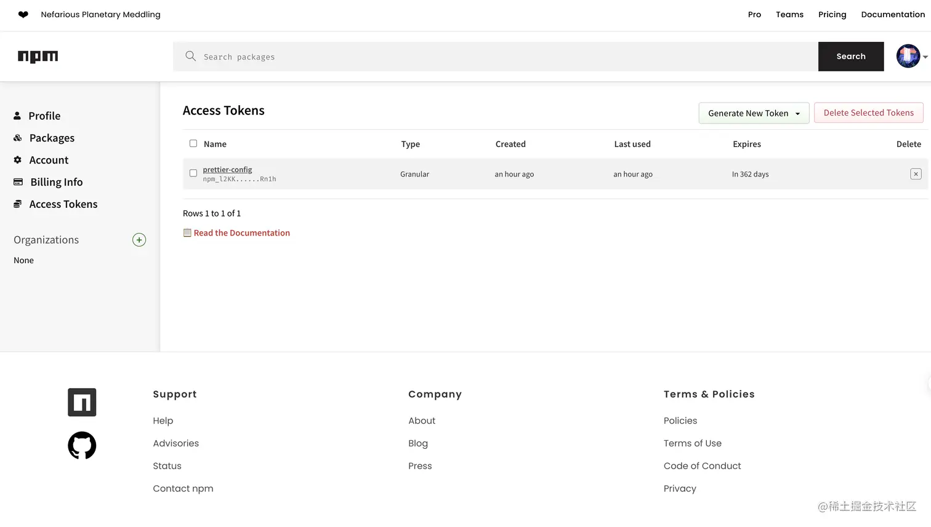Delete the prettier-config token via X icon

pos(916,174)
